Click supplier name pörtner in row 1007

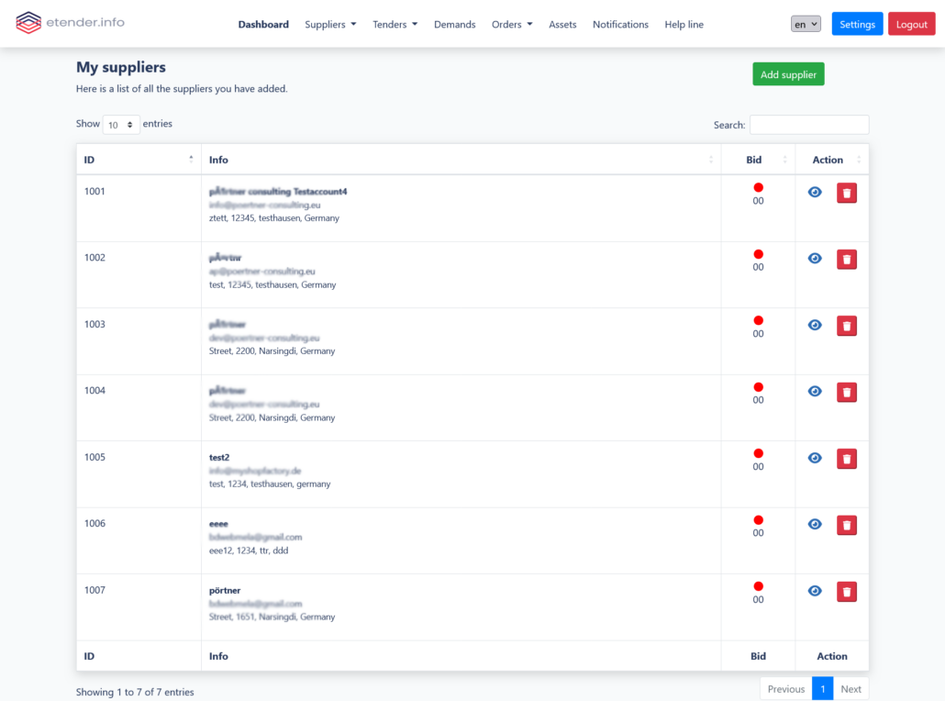coord(225,591)
